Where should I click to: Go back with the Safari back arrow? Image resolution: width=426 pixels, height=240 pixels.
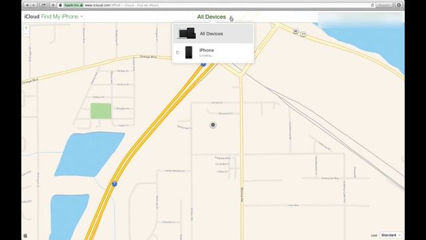(x=27, y=5)
